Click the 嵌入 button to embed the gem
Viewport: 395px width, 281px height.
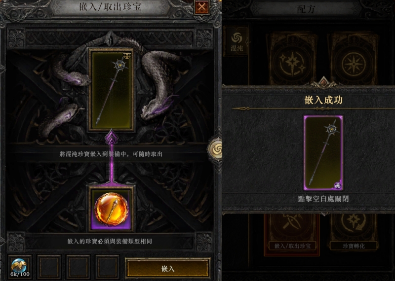coord(168,268)
